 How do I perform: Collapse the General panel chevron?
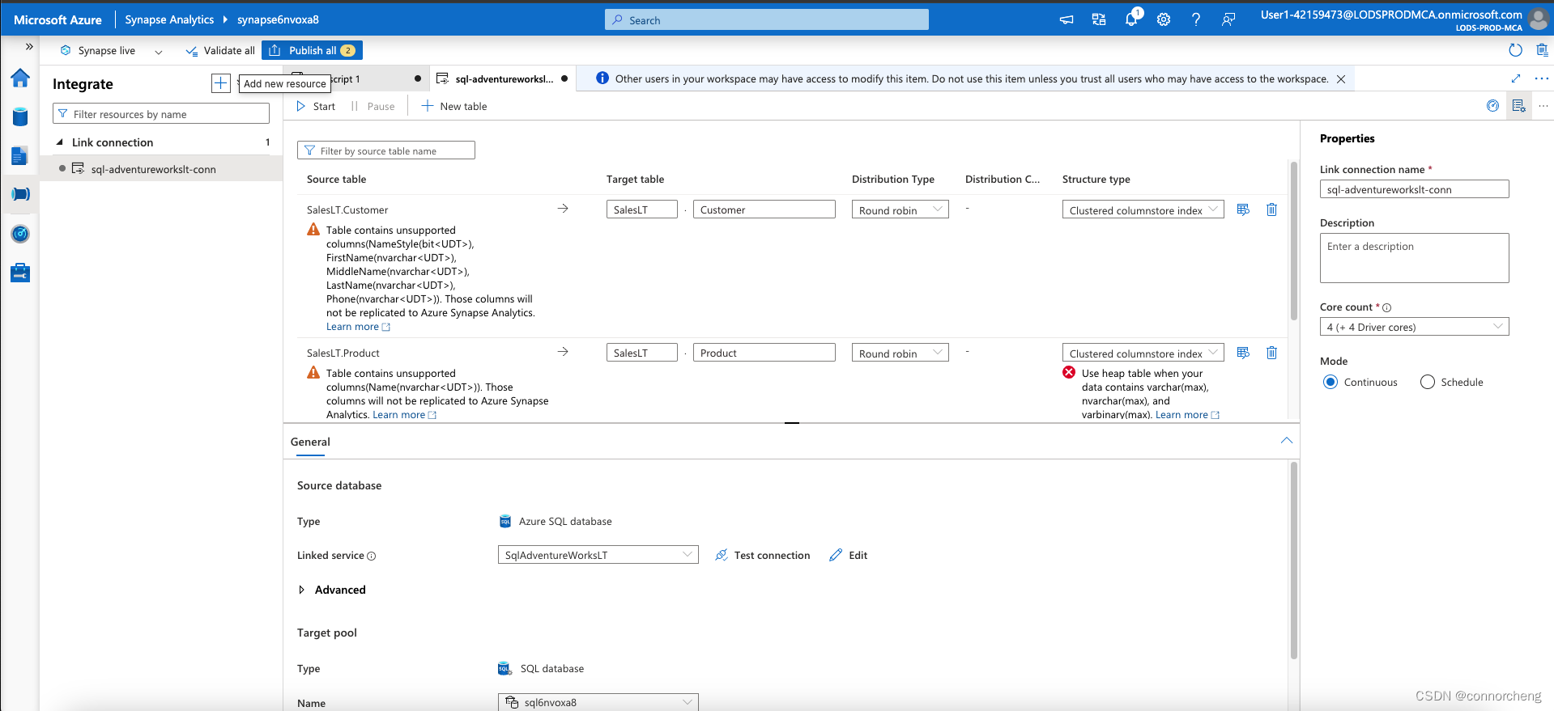point(1287,441)
